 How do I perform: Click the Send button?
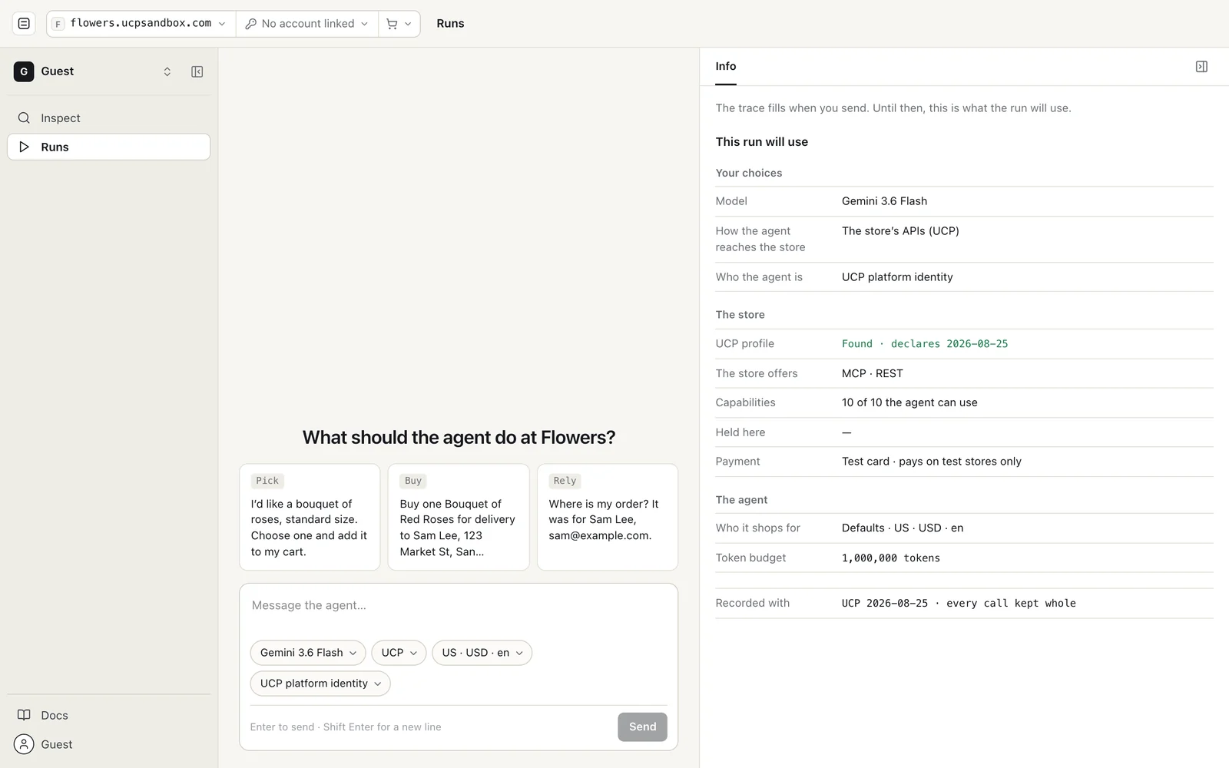(x=642, y=727)
